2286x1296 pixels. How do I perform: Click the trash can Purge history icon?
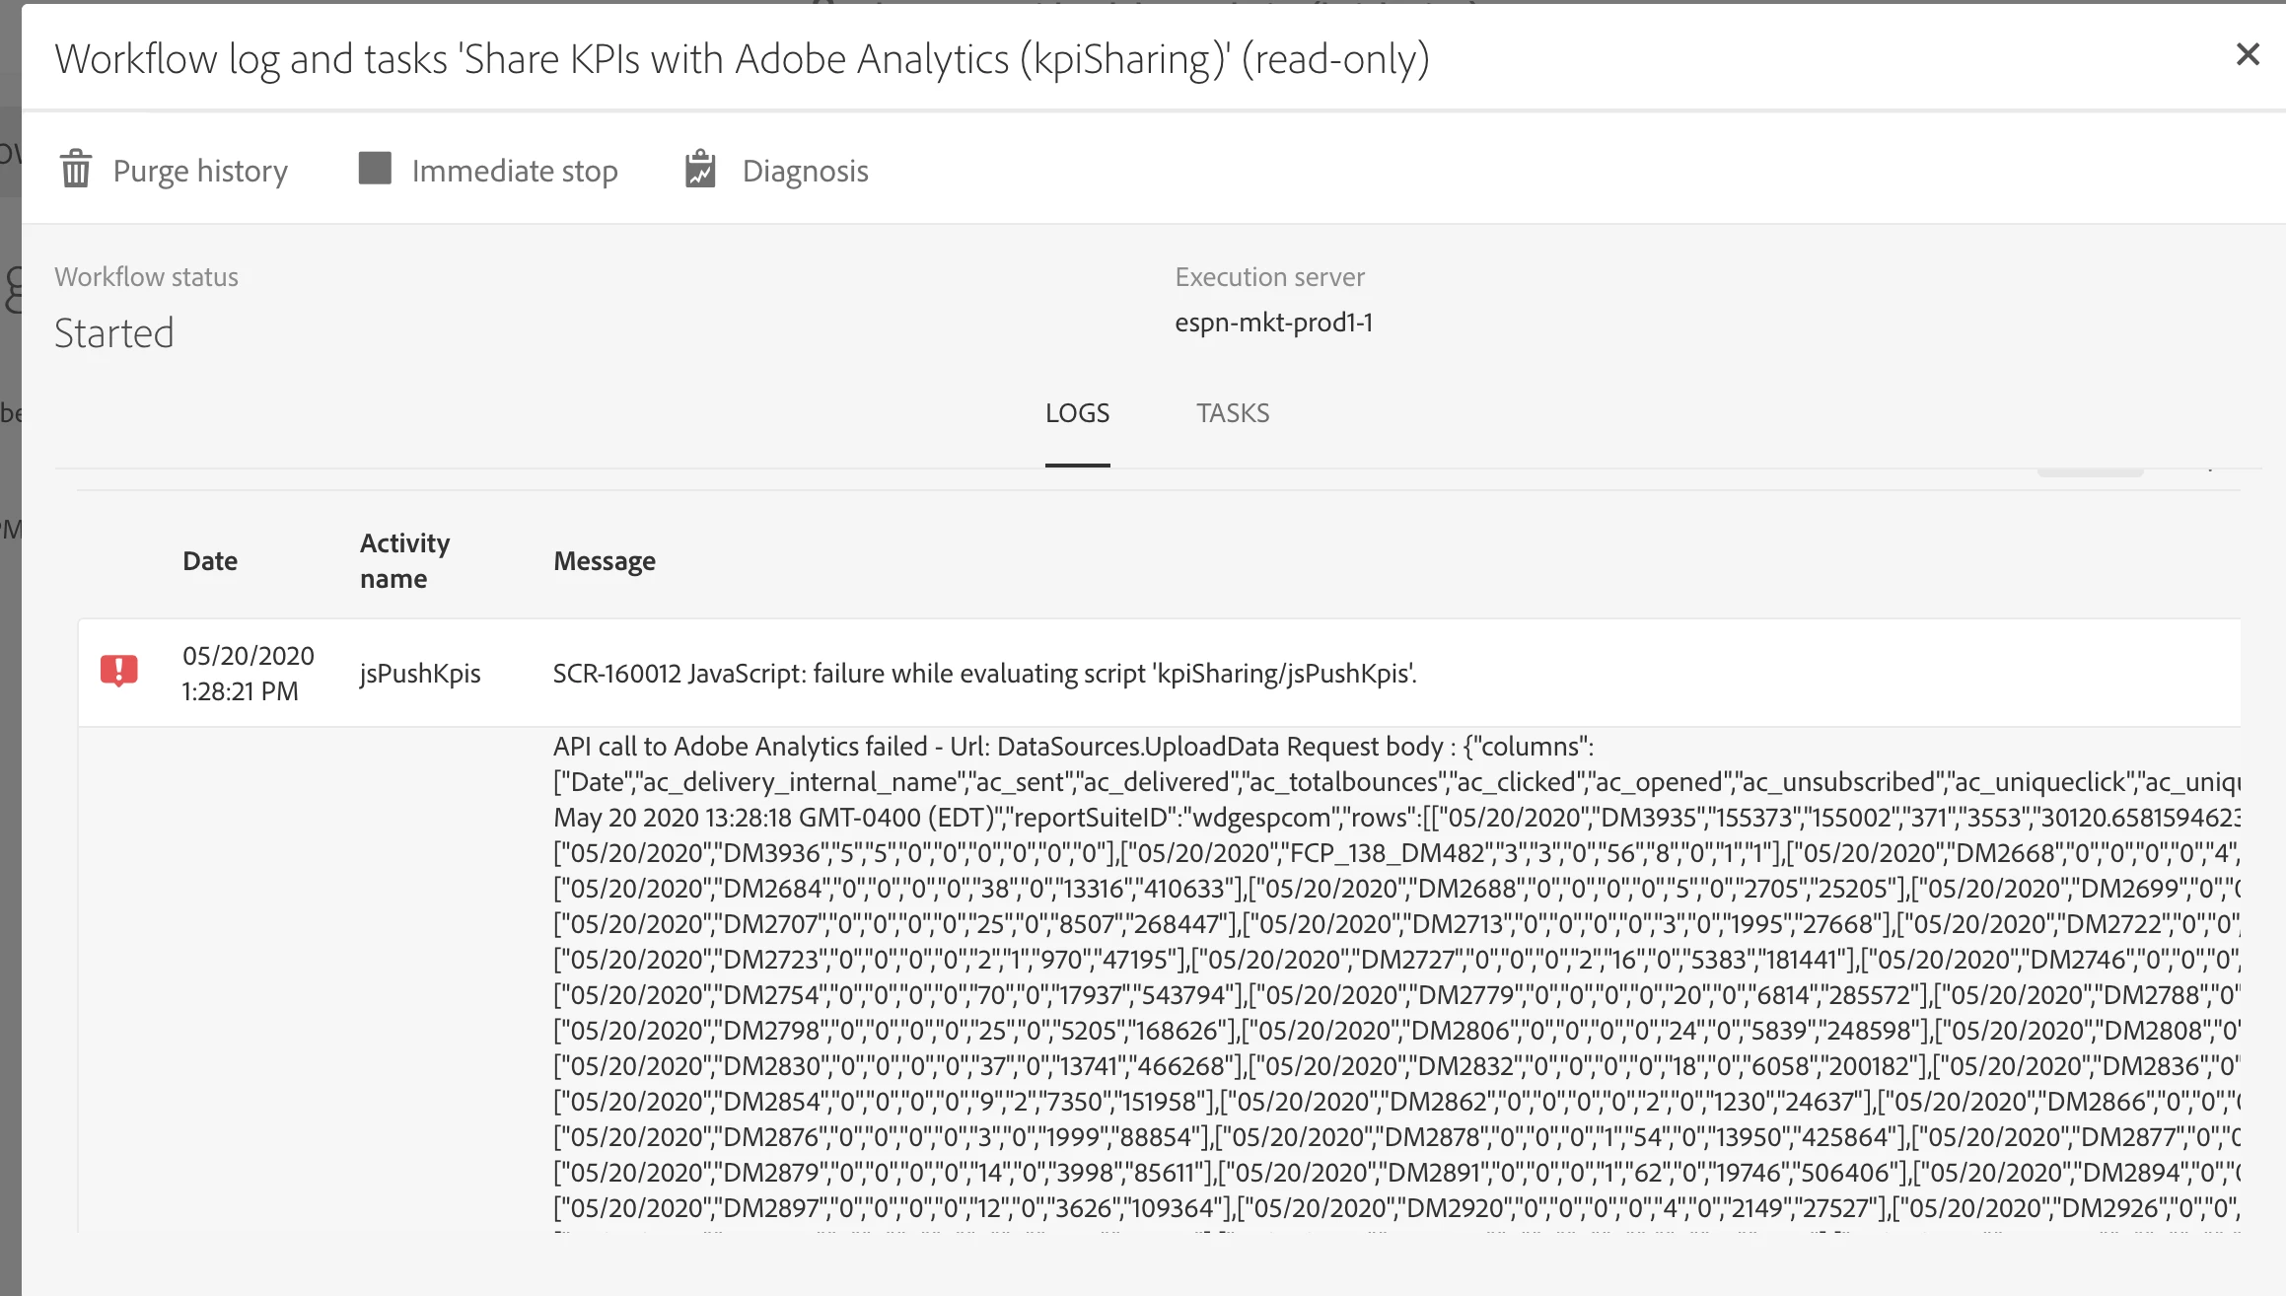[x=76, y=170]
